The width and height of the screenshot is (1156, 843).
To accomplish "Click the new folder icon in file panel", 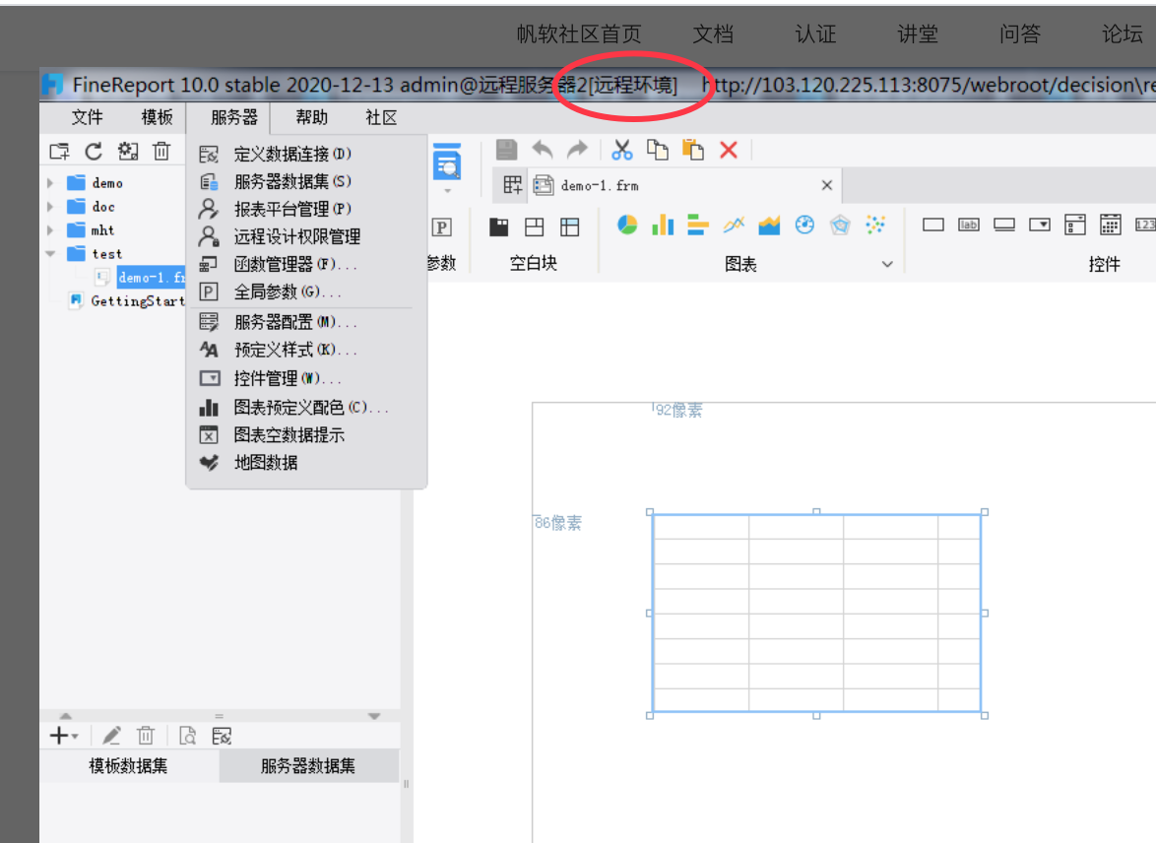I will (x=59, y=152).
